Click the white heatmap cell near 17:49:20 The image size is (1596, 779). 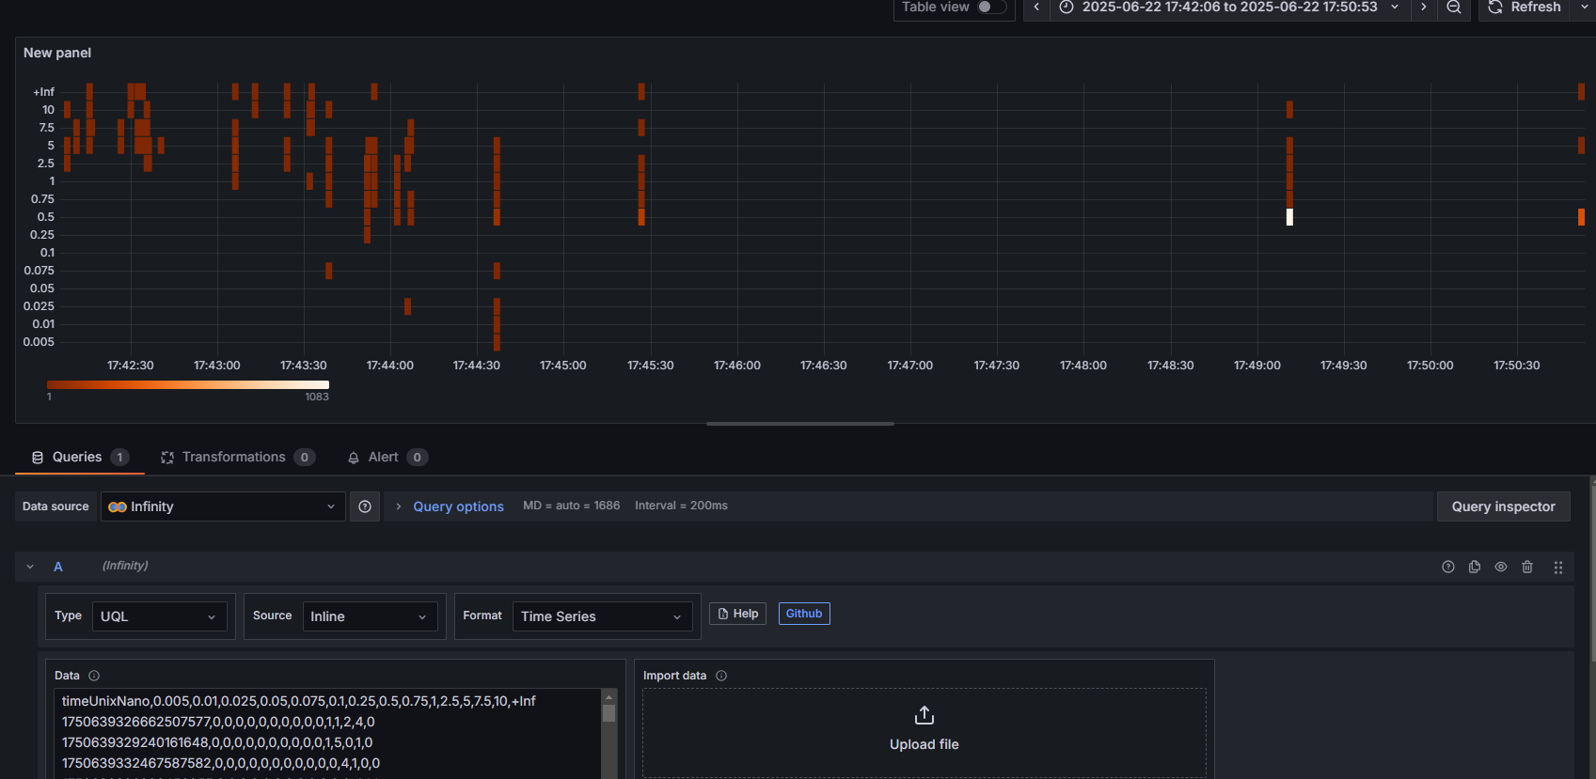[x=1289, y=217]
